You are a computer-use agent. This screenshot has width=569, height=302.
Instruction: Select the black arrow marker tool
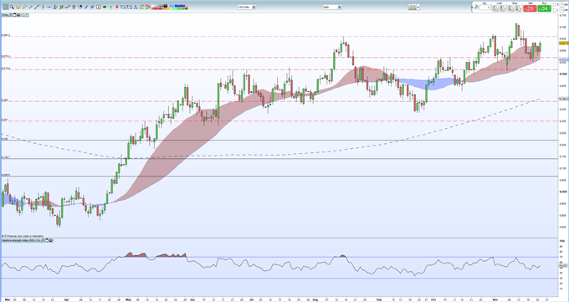(x=105, y=8)
